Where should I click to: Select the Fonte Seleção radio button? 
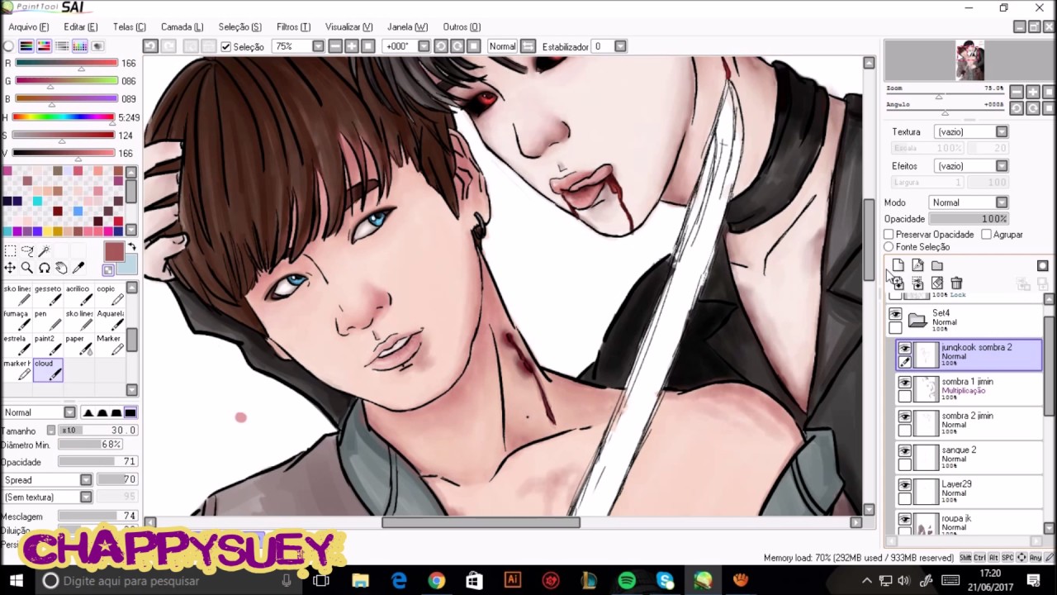coord(889,247)
